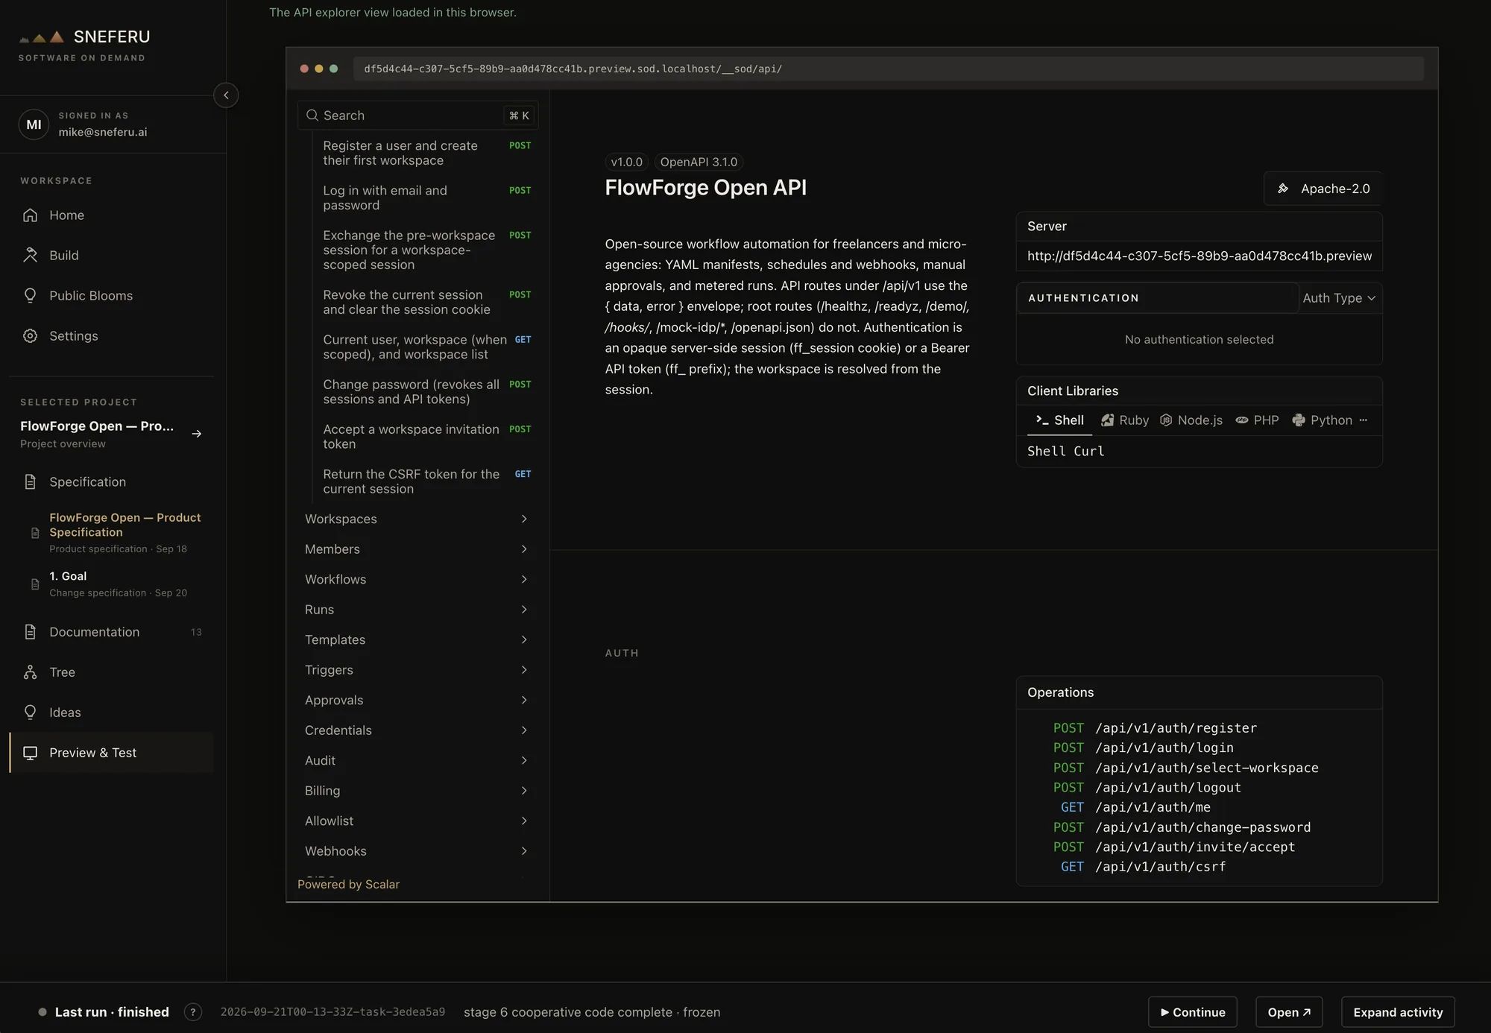
Task: Expand the Members API group
Action: click(417, 549)
